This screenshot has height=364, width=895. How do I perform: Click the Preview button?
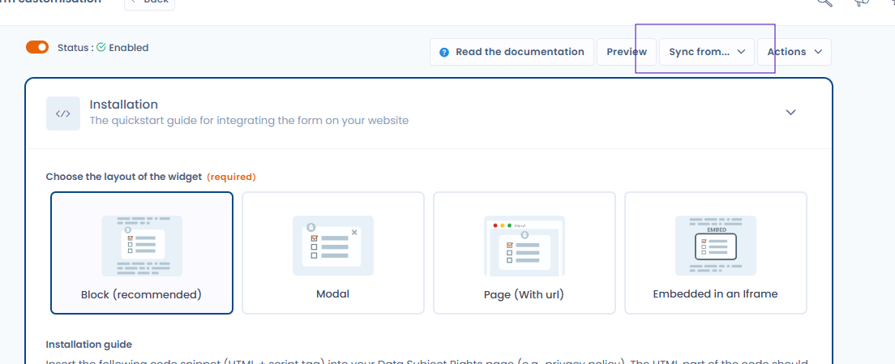tap(626, 52)
